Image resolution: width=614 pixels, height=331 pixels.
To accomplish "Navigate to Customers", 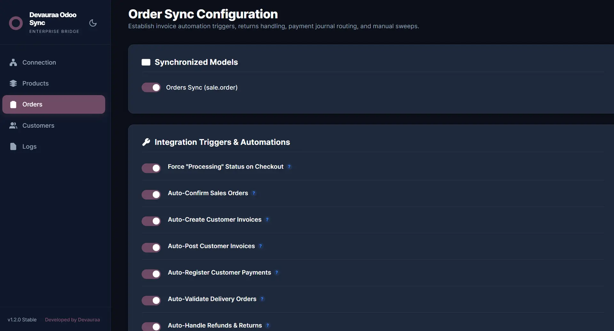I will click(54, 125).
